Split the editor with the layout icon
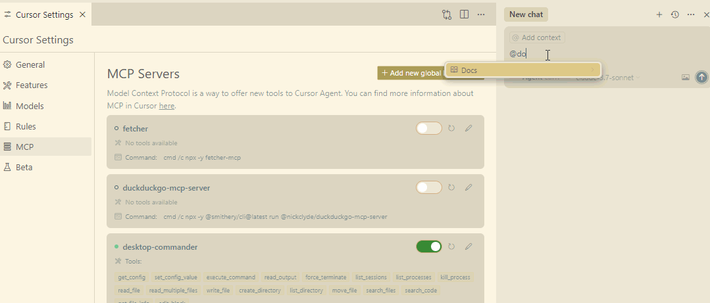Viewport: 710px width, 303px height. coord(464,14)
